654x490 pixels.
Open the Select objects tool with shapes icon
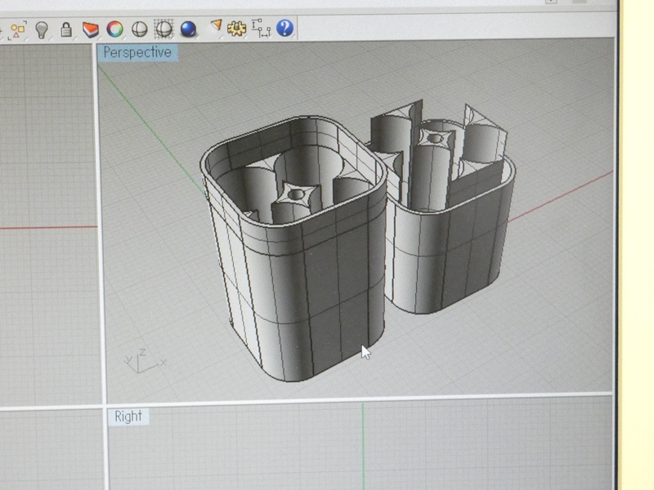point(17,30)
